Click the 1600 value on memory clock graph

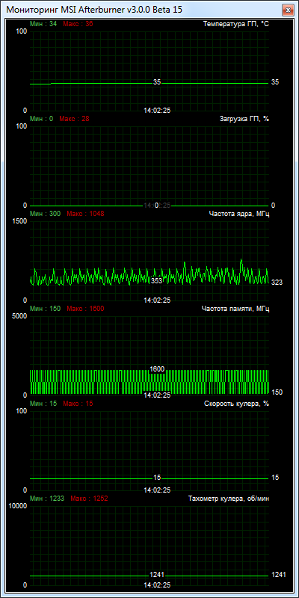tap(157, 369)
